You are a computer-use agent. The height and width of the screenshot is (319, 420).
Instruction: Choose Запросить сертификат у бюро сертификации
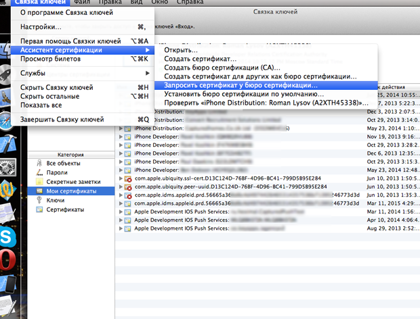pos(266,85)
